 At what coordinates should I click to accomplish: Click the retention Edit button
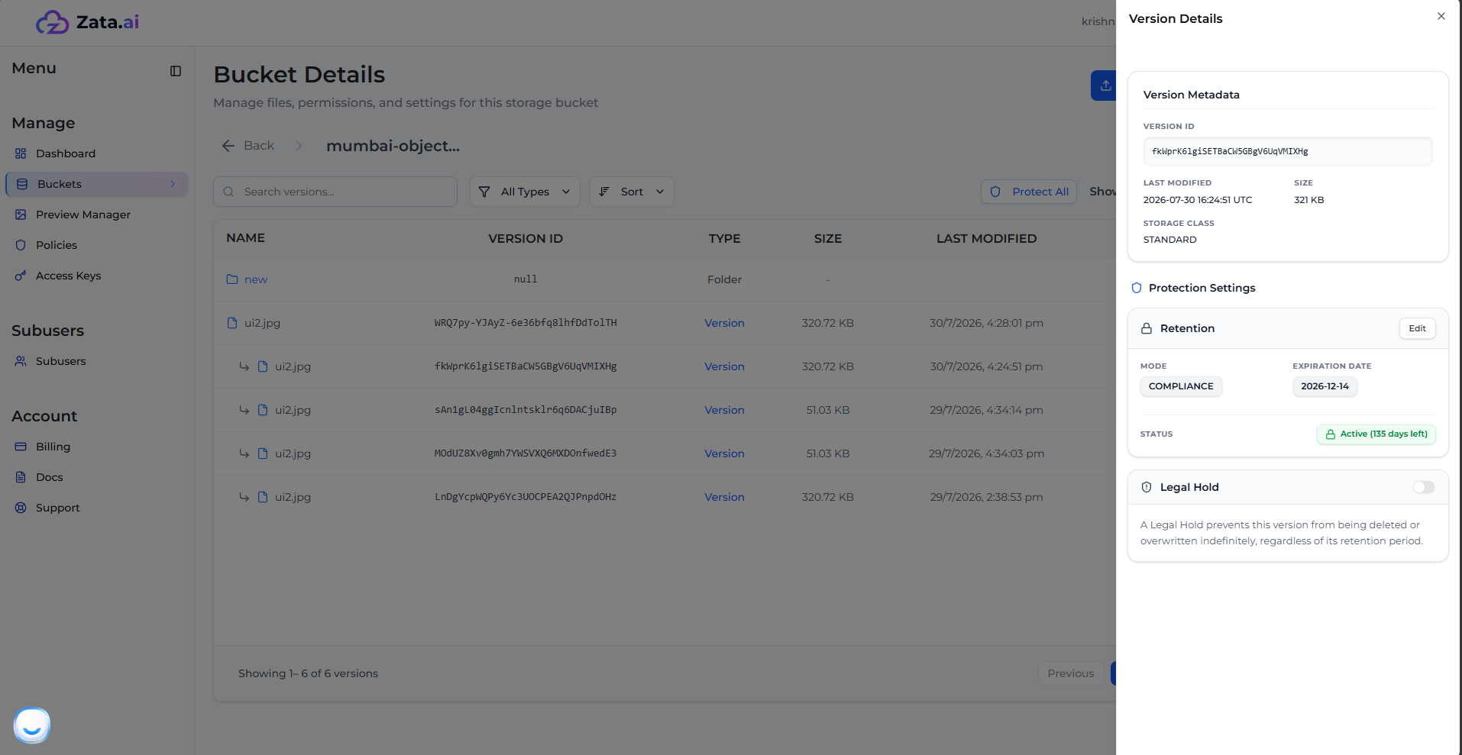[1417, 328]
